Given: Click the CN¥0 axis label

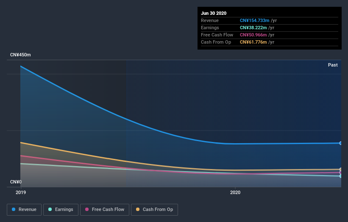Looking at the screenshot, I should pyautogui.click(x=16, y=182).
